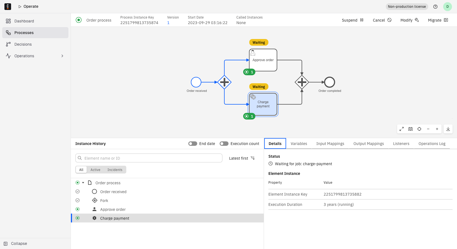Focus the Element name or ID search
The image size is (457, 249).
coord(149,158)
